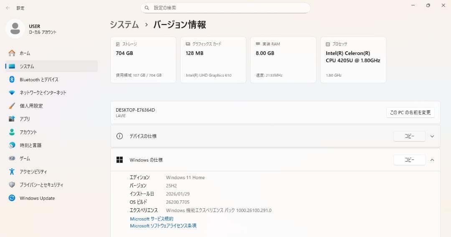
Task: Open ホーム in sidebar
Action: 51,53
